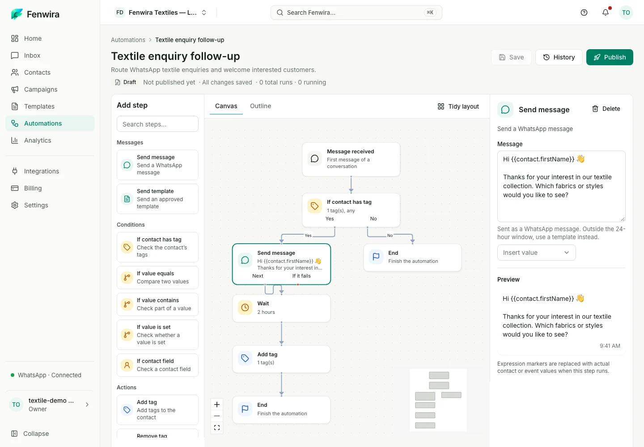Viewport: 644px width, 447px height.
Task: Open Automations page in sidebar
Action: pyautogui.click(x=50, y=123)
